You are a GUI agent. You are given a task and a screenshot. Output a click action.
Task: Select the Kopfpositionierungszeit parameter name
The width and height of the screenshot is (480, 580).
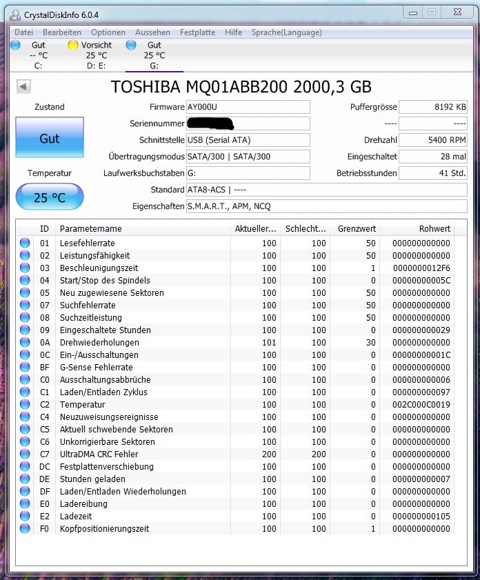[104, 528]
